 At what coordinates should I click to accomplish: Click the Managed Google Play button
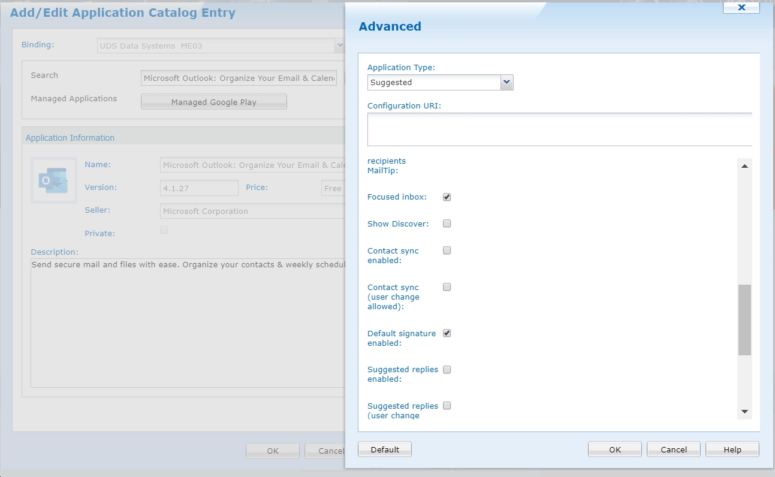213,102
